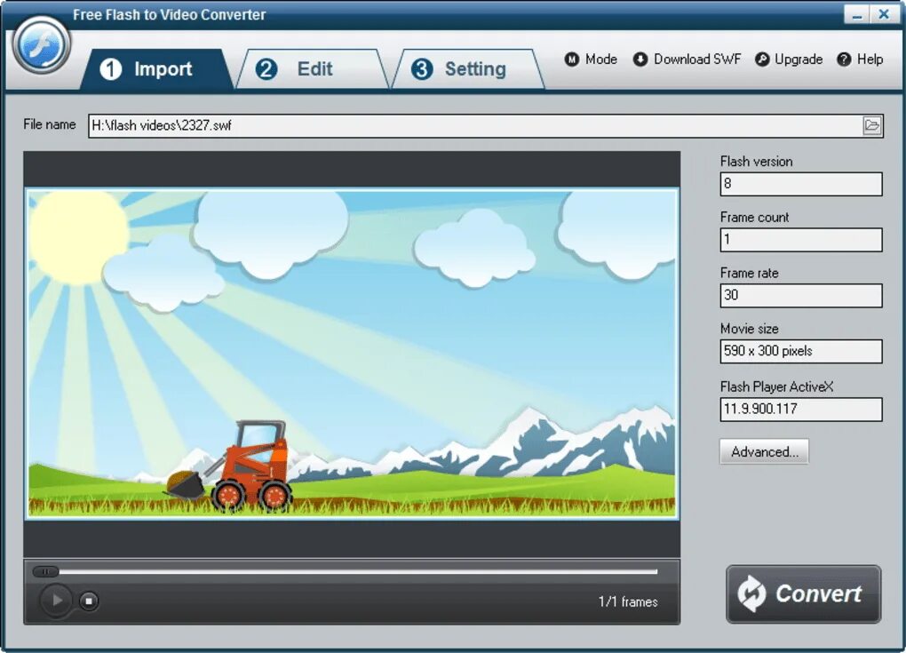Close the converter window
This screenshot has width=906, height=653.
884,14
